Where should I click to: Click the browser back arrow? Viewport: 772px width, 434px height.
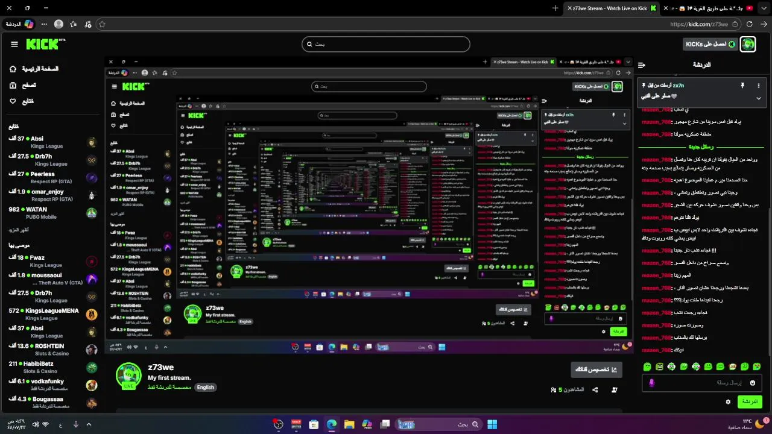(x=764, y=24)
